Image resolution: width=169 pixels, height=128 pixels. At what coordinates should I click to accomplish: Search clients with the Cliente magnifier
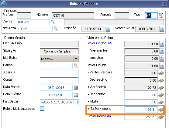53,22
